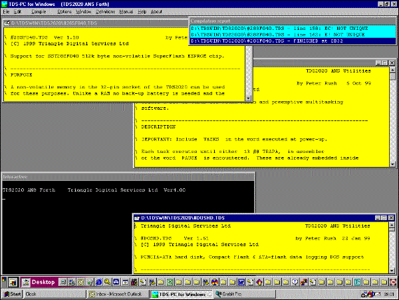Click the scroll-down arrow in the #28SF040.TDS window
Image resolution: width=399 pixels, height=300 pixels.
(248, 98)
